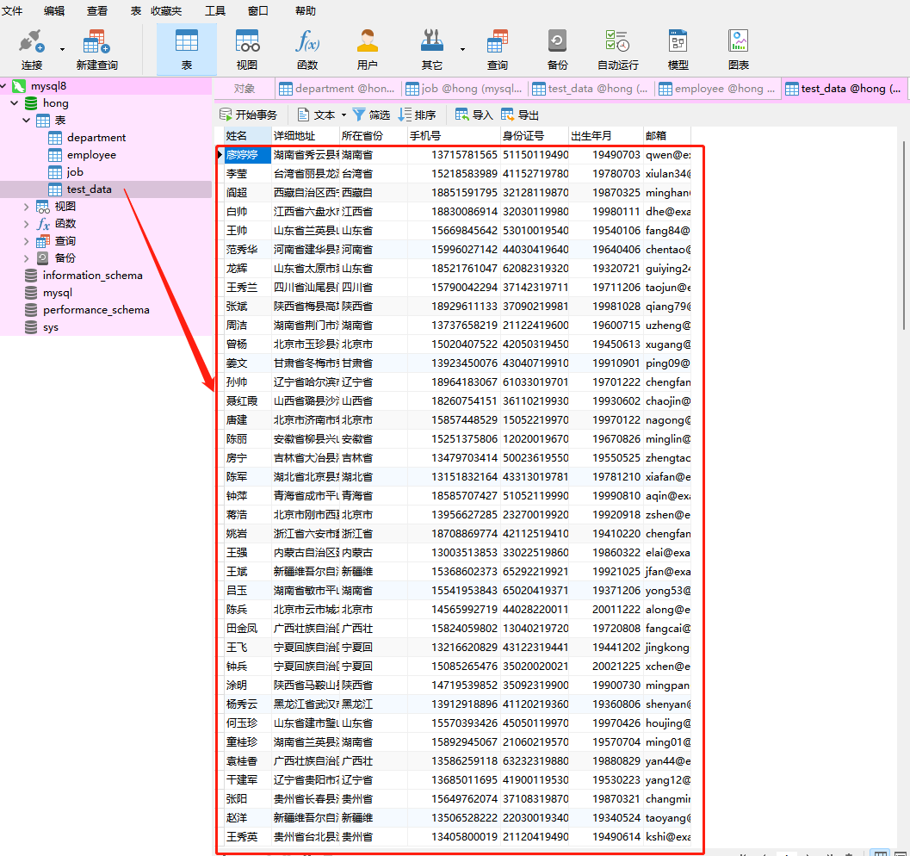Viewport: 910px width, 856px height.
Task: Open the 查询 (Query) toolbar icon
Action: 497,49
